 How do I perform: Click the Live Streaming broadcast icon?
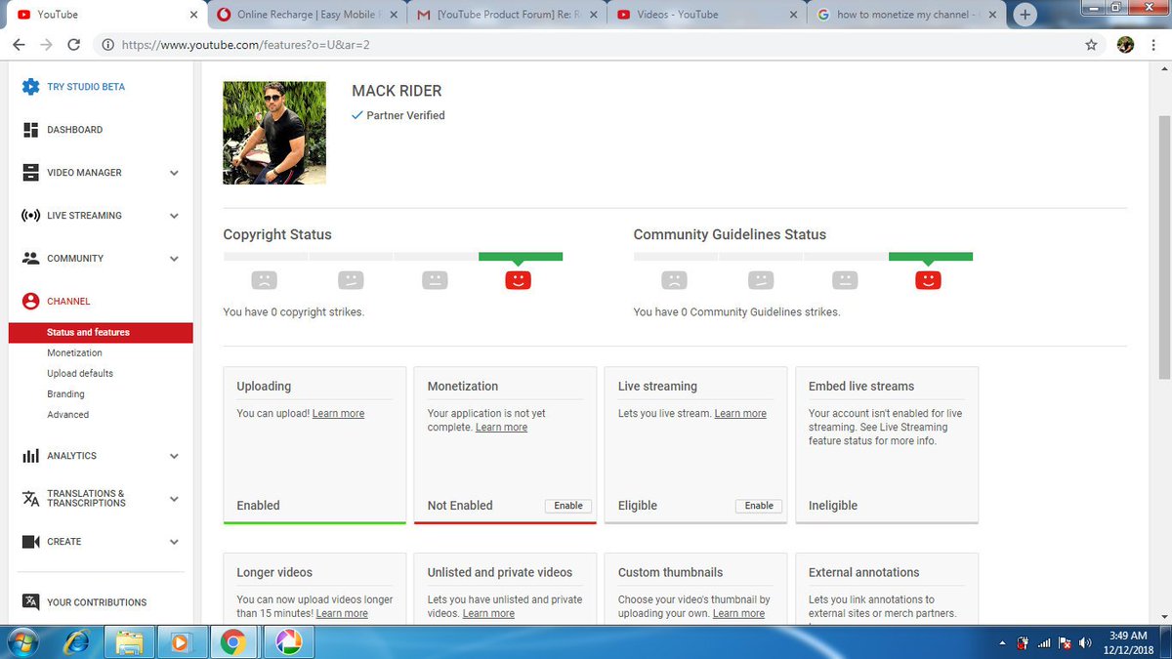(x=30, y=216)
